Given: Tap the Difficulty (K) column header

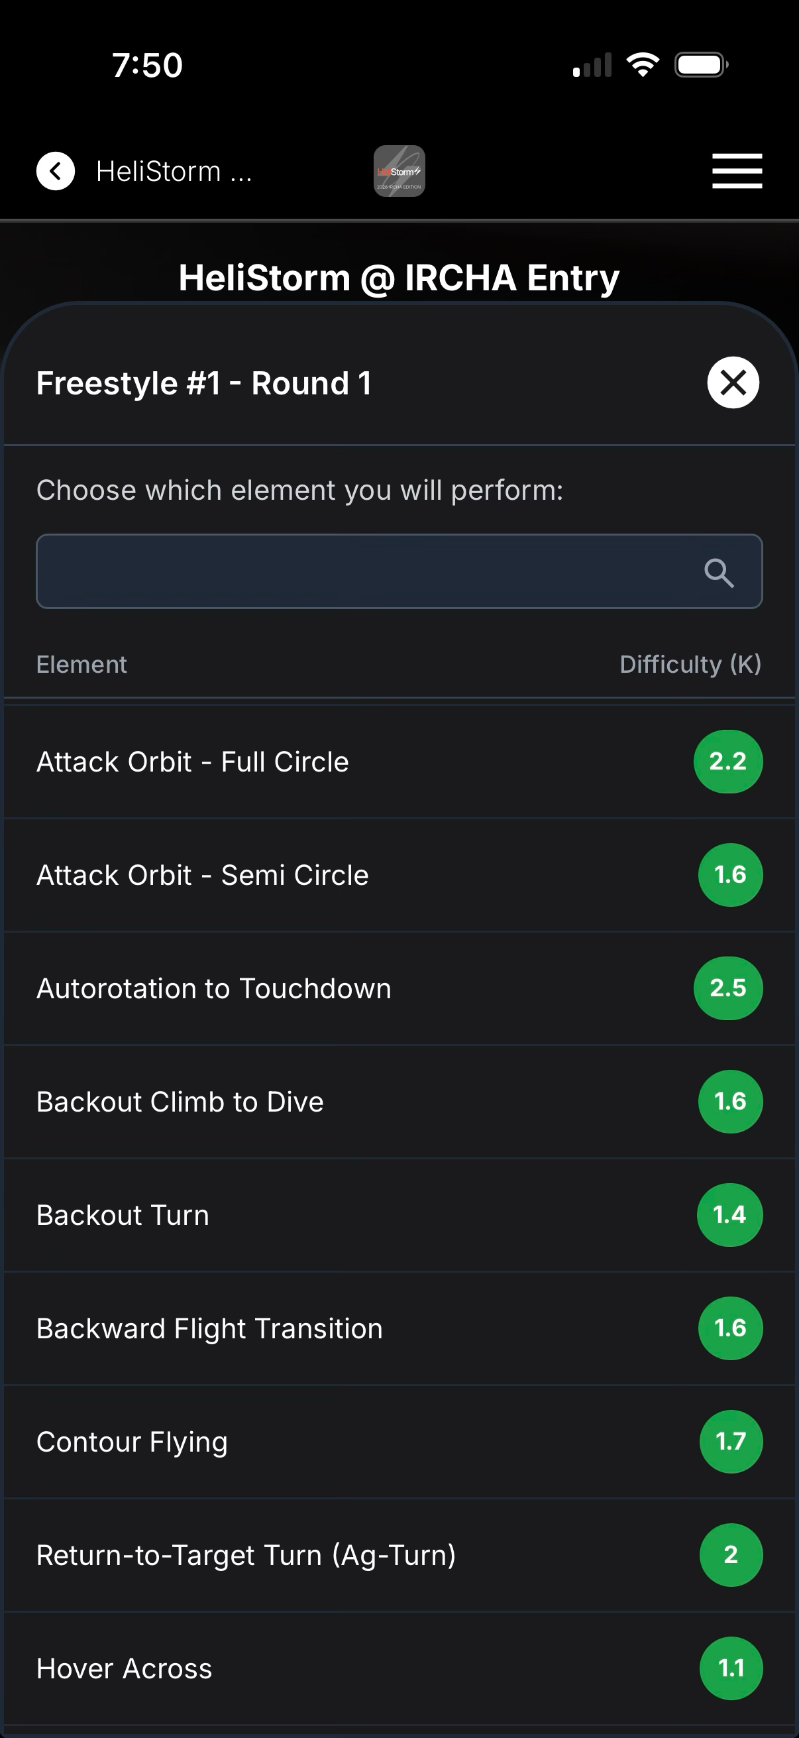Looking at the screenshot, I should [x=690, y=665].
